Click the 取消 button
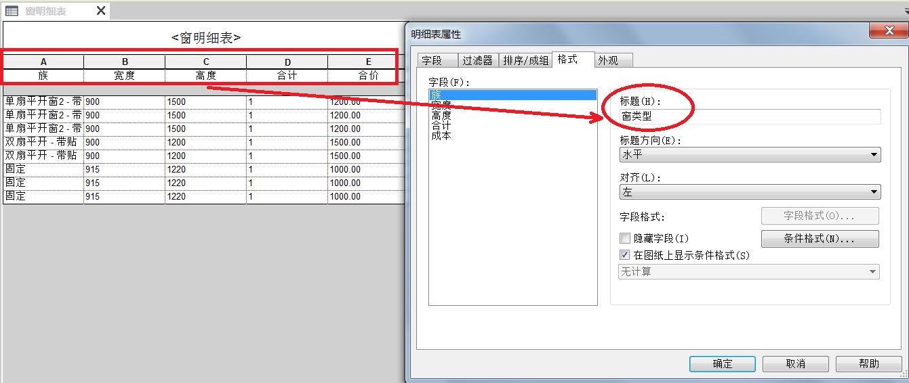The width and height of the screenshot is (909, 383). 796,363
